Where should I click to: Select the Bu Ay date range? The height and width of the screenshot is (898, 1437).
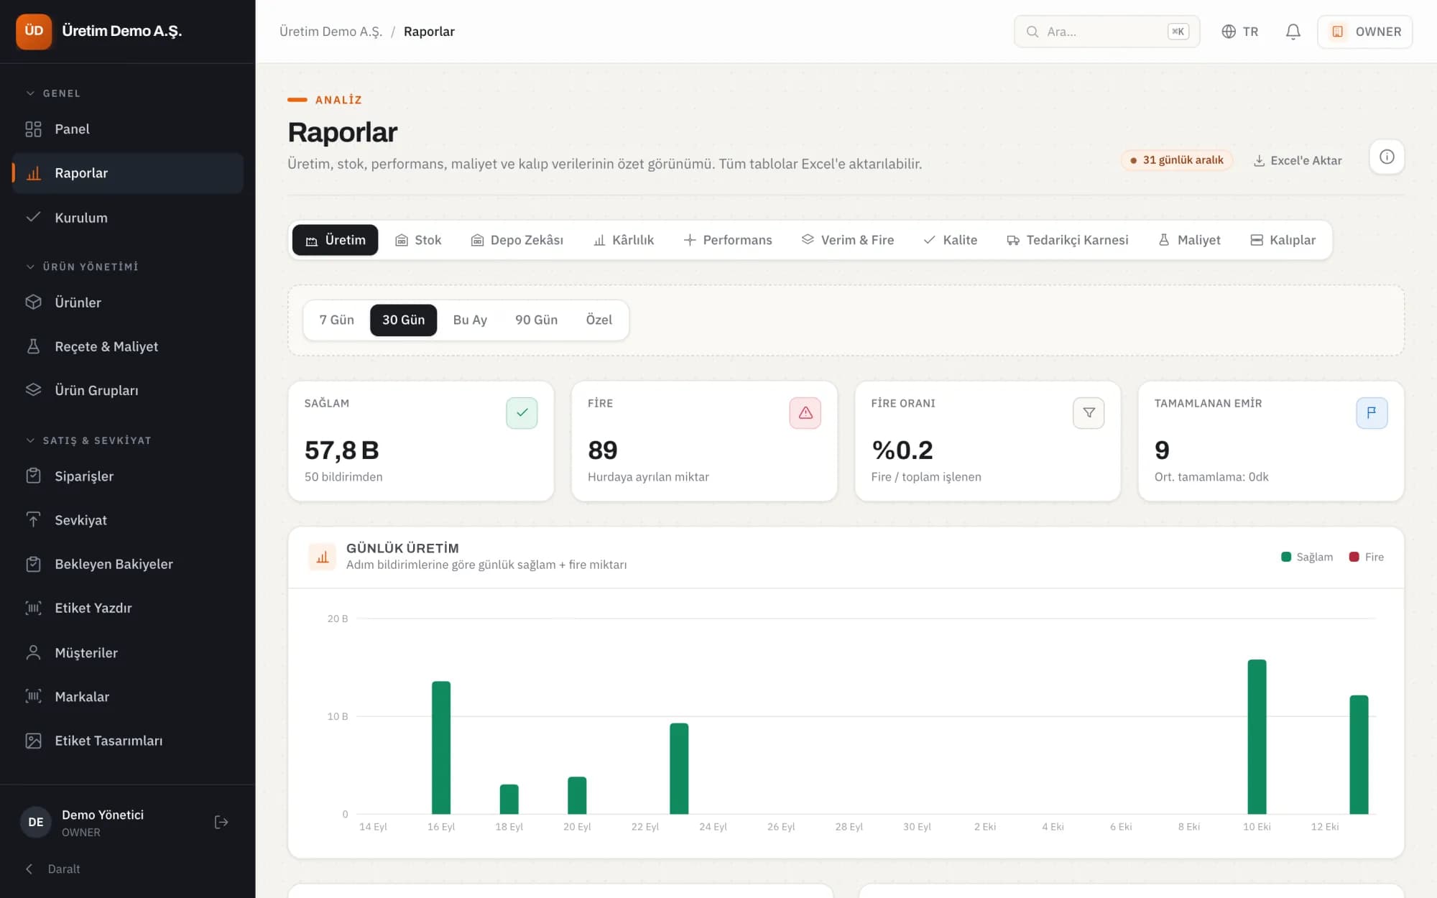click(x=470, y=320)
